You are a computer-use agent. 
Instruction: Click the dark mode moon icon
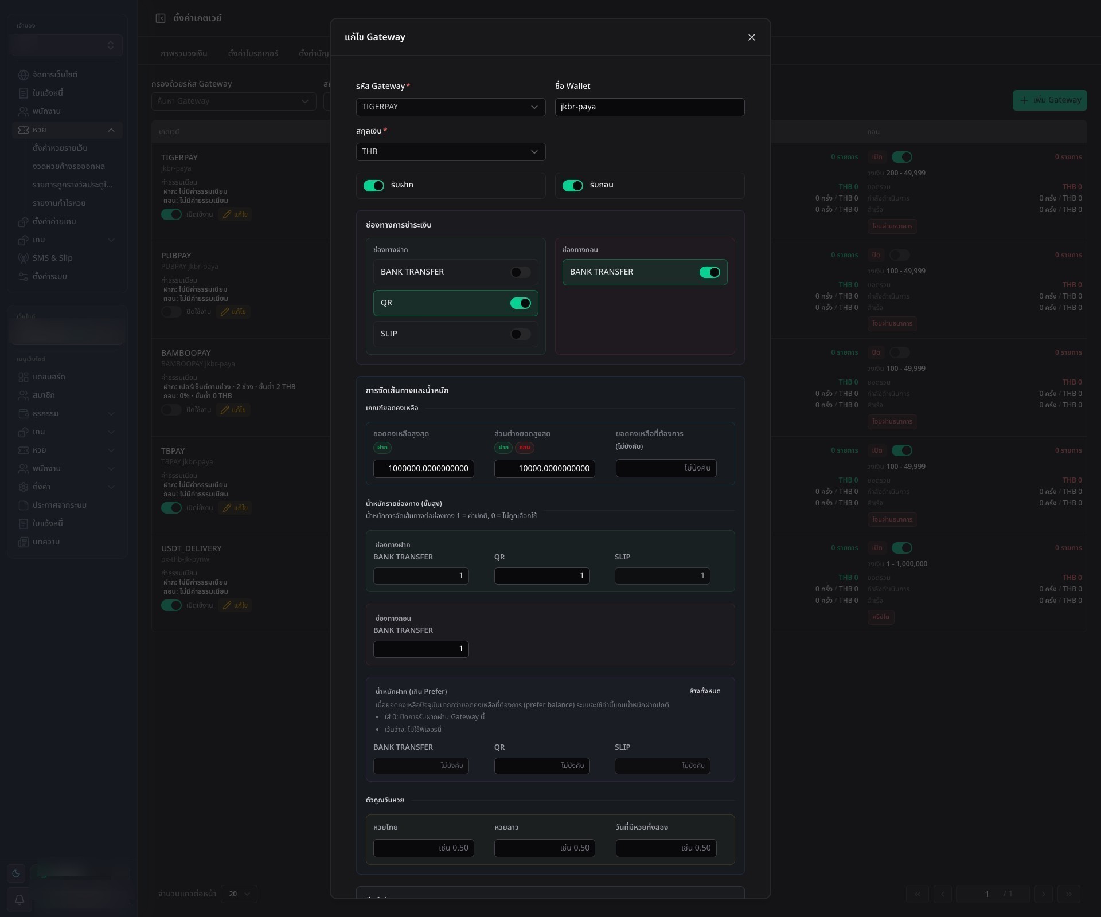[x=16, y=873]
